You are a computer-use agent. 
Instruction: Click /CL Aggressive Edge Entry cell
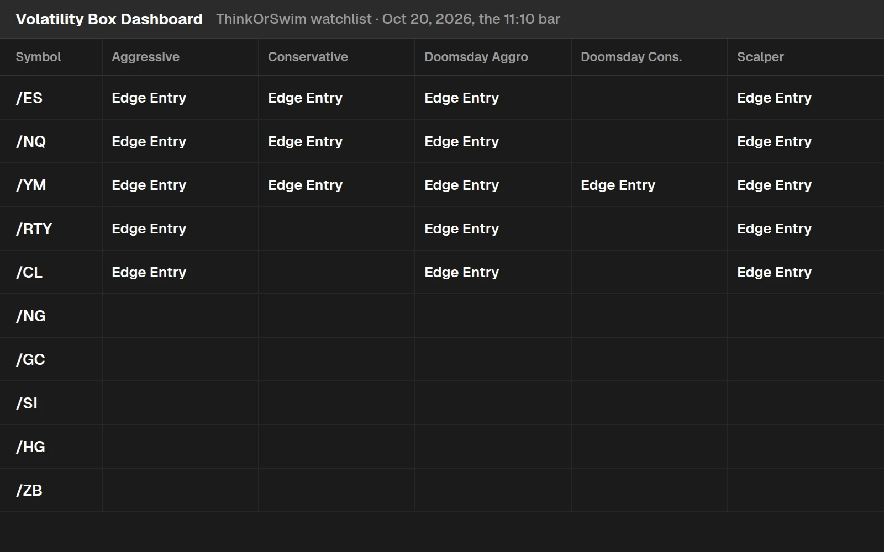coord(180,272)
